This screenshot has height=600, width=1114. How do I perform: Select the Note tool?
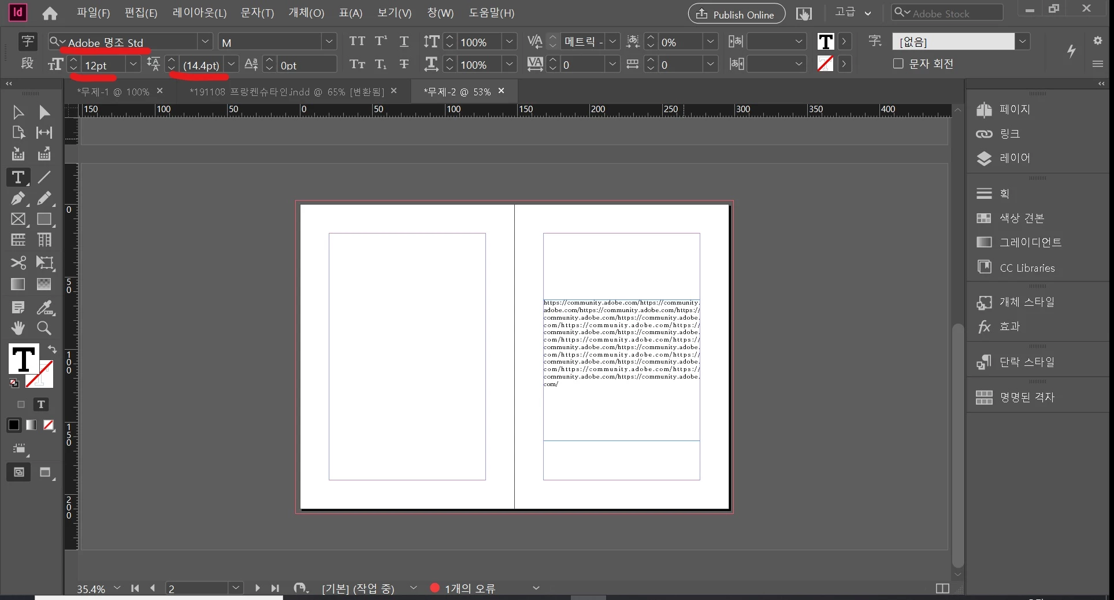click(18, 308)
